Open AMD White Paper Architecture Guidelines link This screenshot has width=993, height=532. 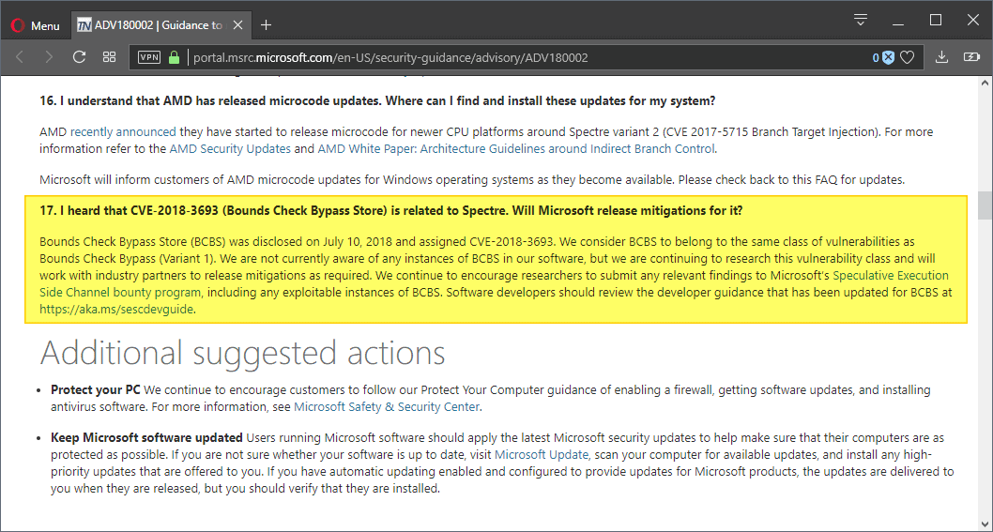516,149
